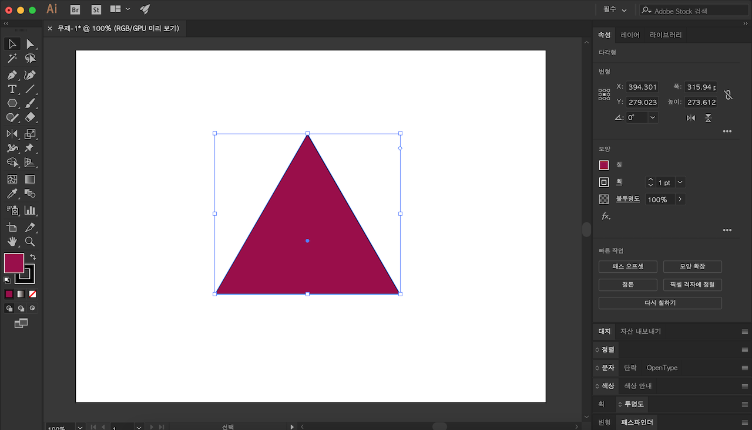Viewport: 752px width, 430px height.
Task: Switch to Gradient fill mode
Action: click(21, 294)
